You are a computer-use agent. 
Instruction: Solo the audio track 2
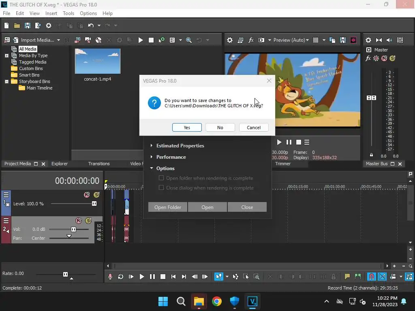pyautogui.click(x=88, y=221)
